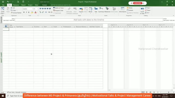Viewport: 175px width, 98px height.
Task: Click the Fill button in Editing group
Action: (147, 13)
